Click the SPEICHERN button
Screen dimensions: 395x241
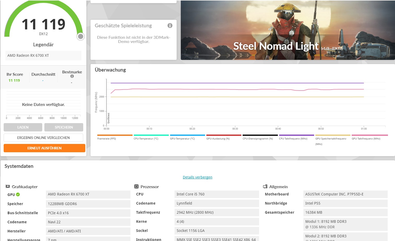pos(64,127)
